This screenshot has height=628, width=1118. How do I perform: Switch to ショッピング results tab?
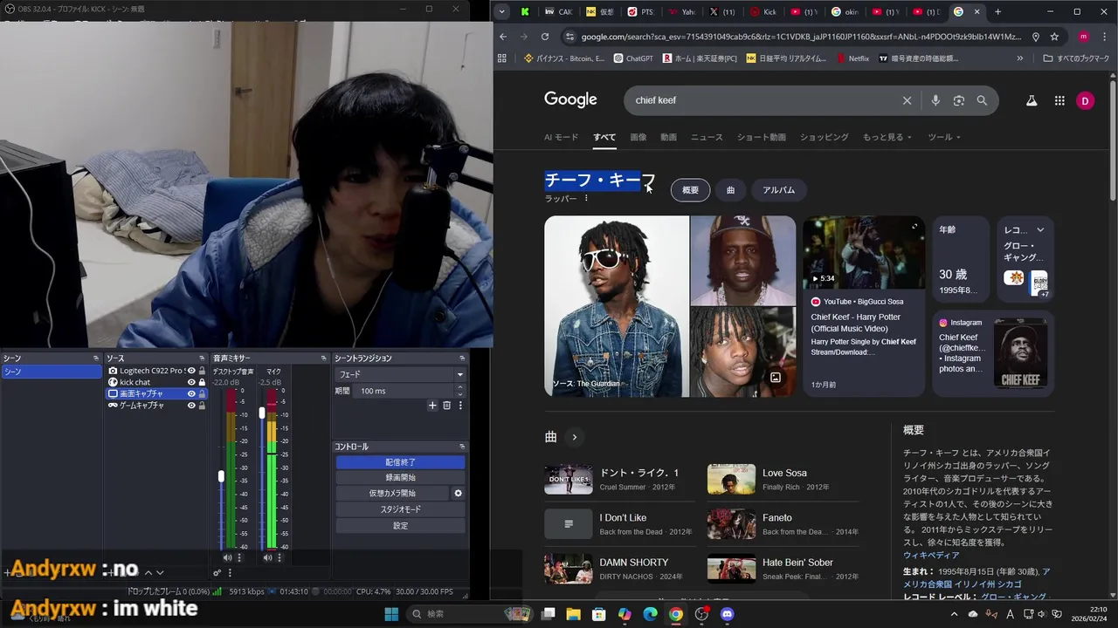(824, 137)
